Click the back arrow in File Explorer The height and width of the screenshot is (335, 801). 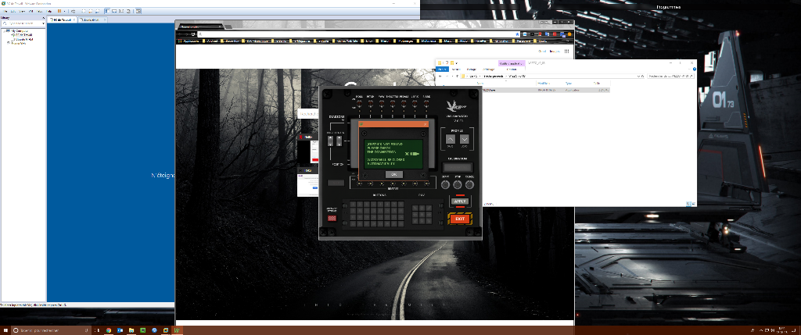point(440,76)
